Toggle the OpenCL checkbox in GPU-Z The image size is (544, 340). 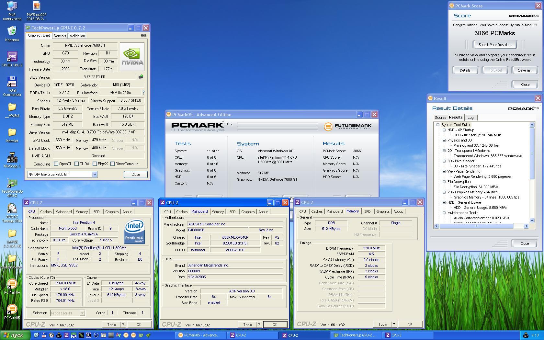point(56,164)
